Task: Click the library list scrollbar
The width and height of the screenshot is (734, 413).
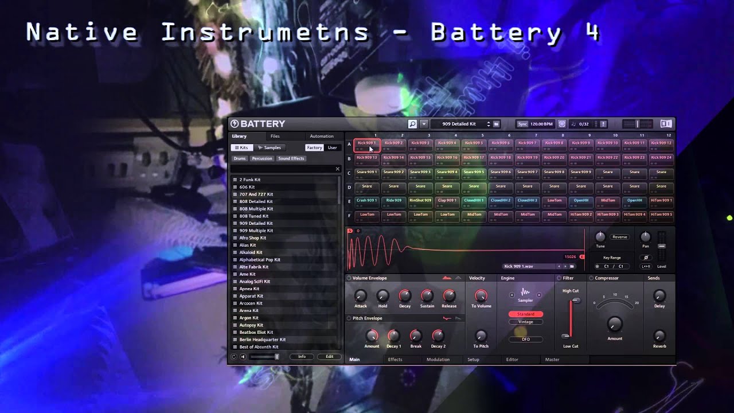Action: click(341, 191)
